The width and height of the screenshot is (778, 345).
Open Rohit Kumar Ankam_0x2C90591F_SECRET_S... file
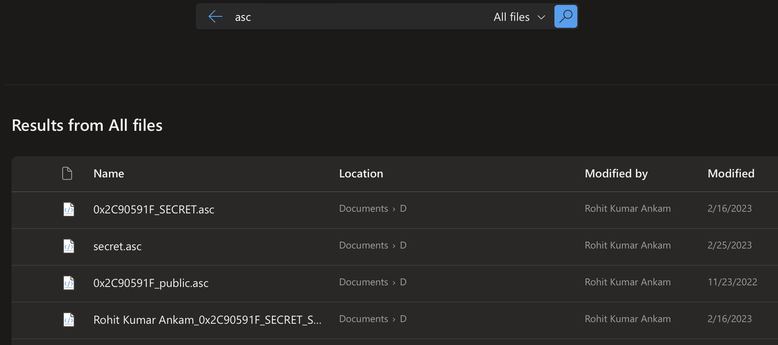pyautogui.click(x=207, y=320)
